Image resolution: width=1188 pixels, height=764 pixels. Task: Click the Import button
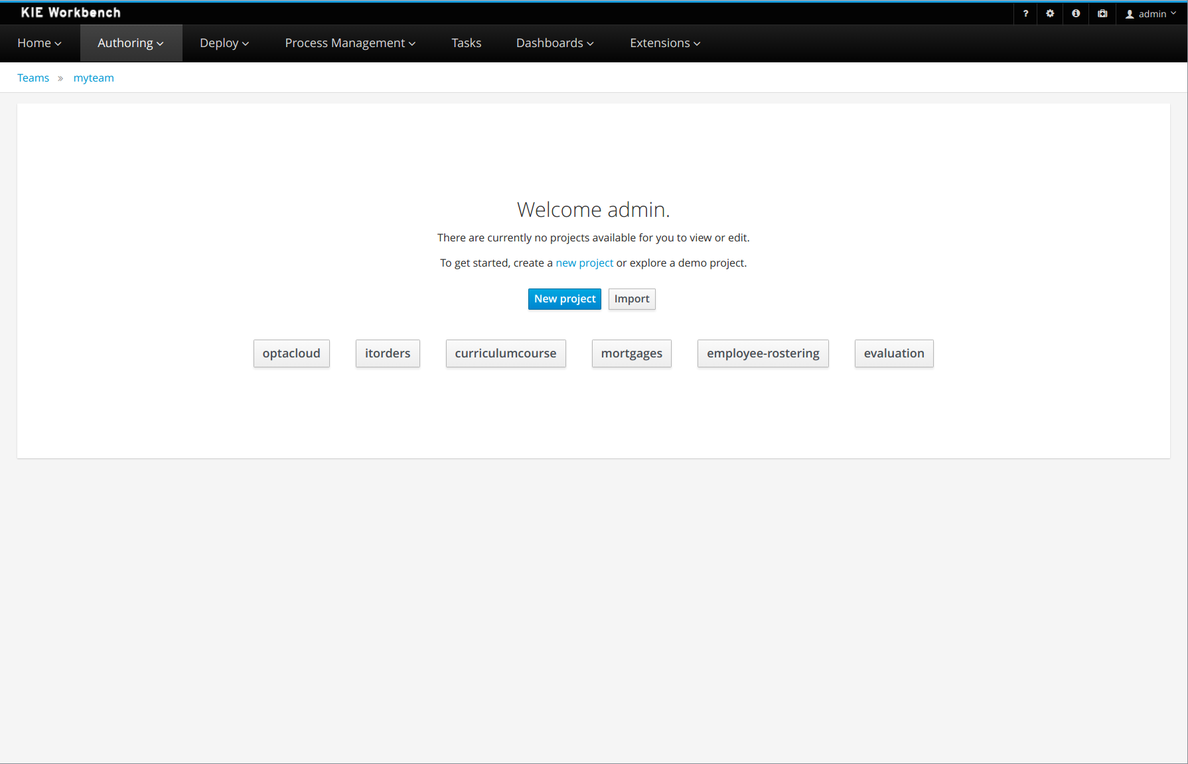click(x=631, y=299)
